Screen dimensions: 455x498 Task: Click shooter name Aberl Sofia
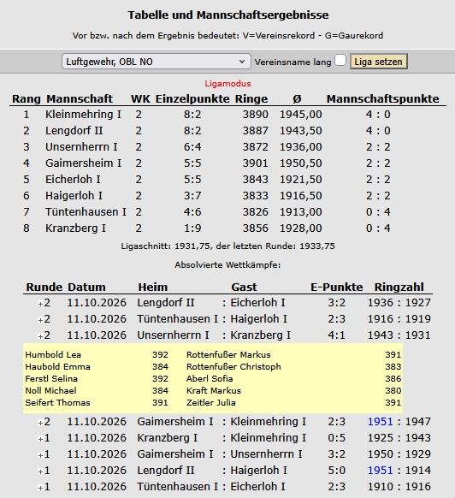[210, 378]
